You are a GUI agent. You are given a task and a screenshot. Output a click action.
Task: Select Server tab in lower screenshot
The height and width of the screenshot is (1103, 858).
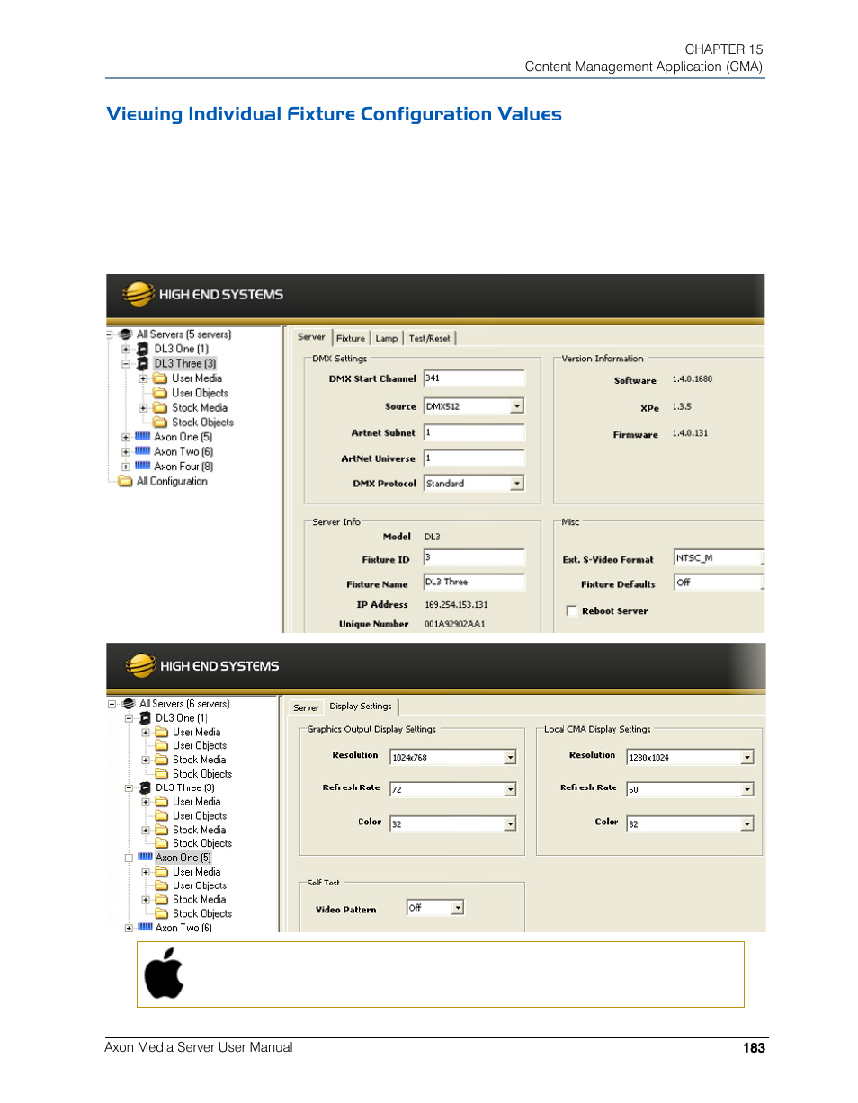pyautogui.click(x=307, y=707)
